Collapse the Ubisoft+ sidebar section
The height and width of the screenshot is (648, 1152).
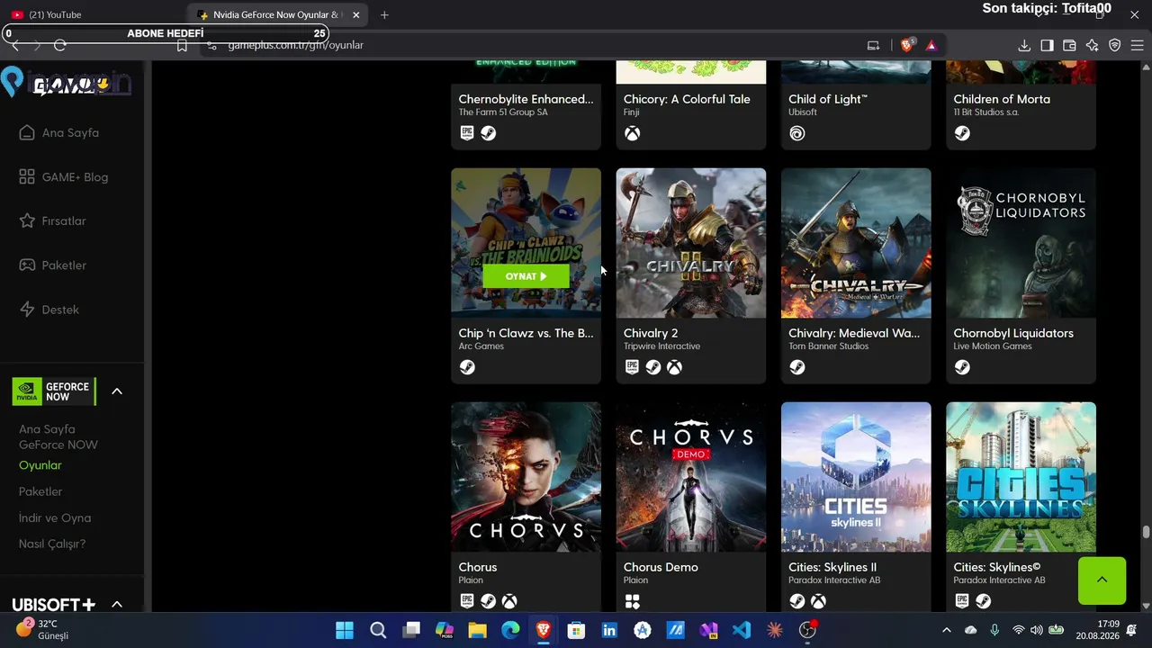pos(117,605)
